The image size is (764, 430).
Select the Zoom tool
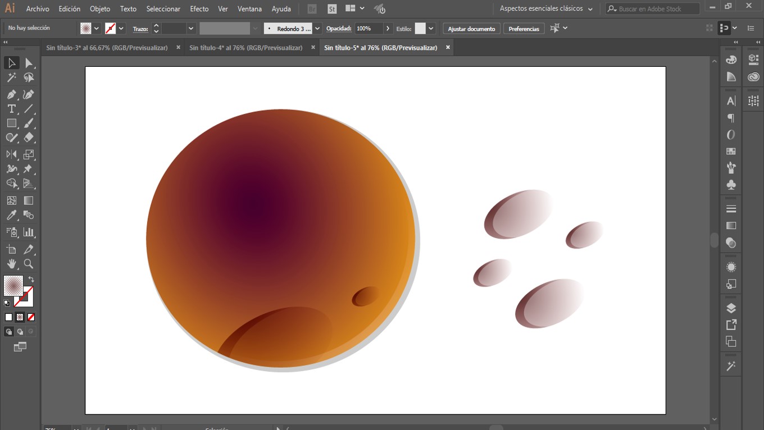tap(29, 264)
